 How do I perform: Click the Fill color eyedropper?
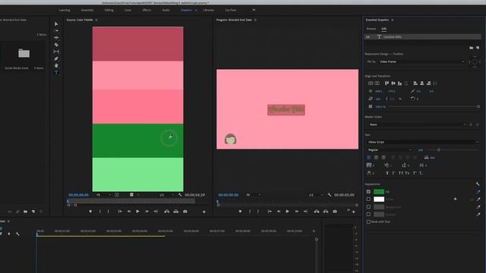[478, 192]
